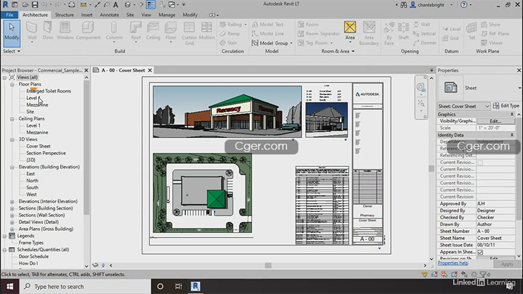Open the Select panel dropdown
Image resolution: width=523 pixels, height=294 pixels.
pyautogui.click(x=12, y=51)
